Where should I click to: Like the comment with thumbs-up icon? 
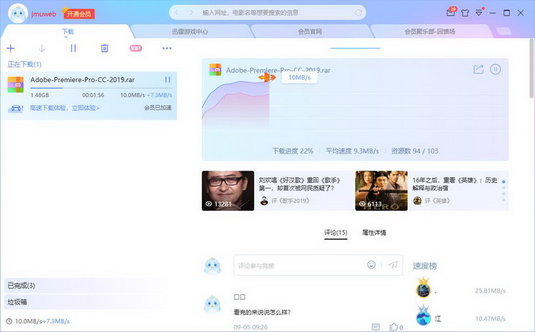click(394, 327)
